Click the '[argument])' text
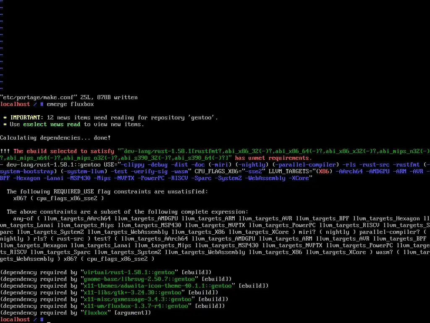This screenshot has height=323, width=430. pyautogui.click(x=132, y=313)
